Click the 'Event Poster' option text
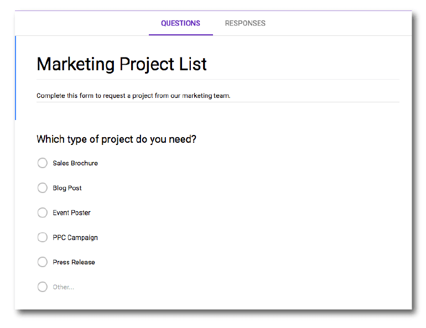426x328 pixels. pyautogui.click(x=71, y=212)
